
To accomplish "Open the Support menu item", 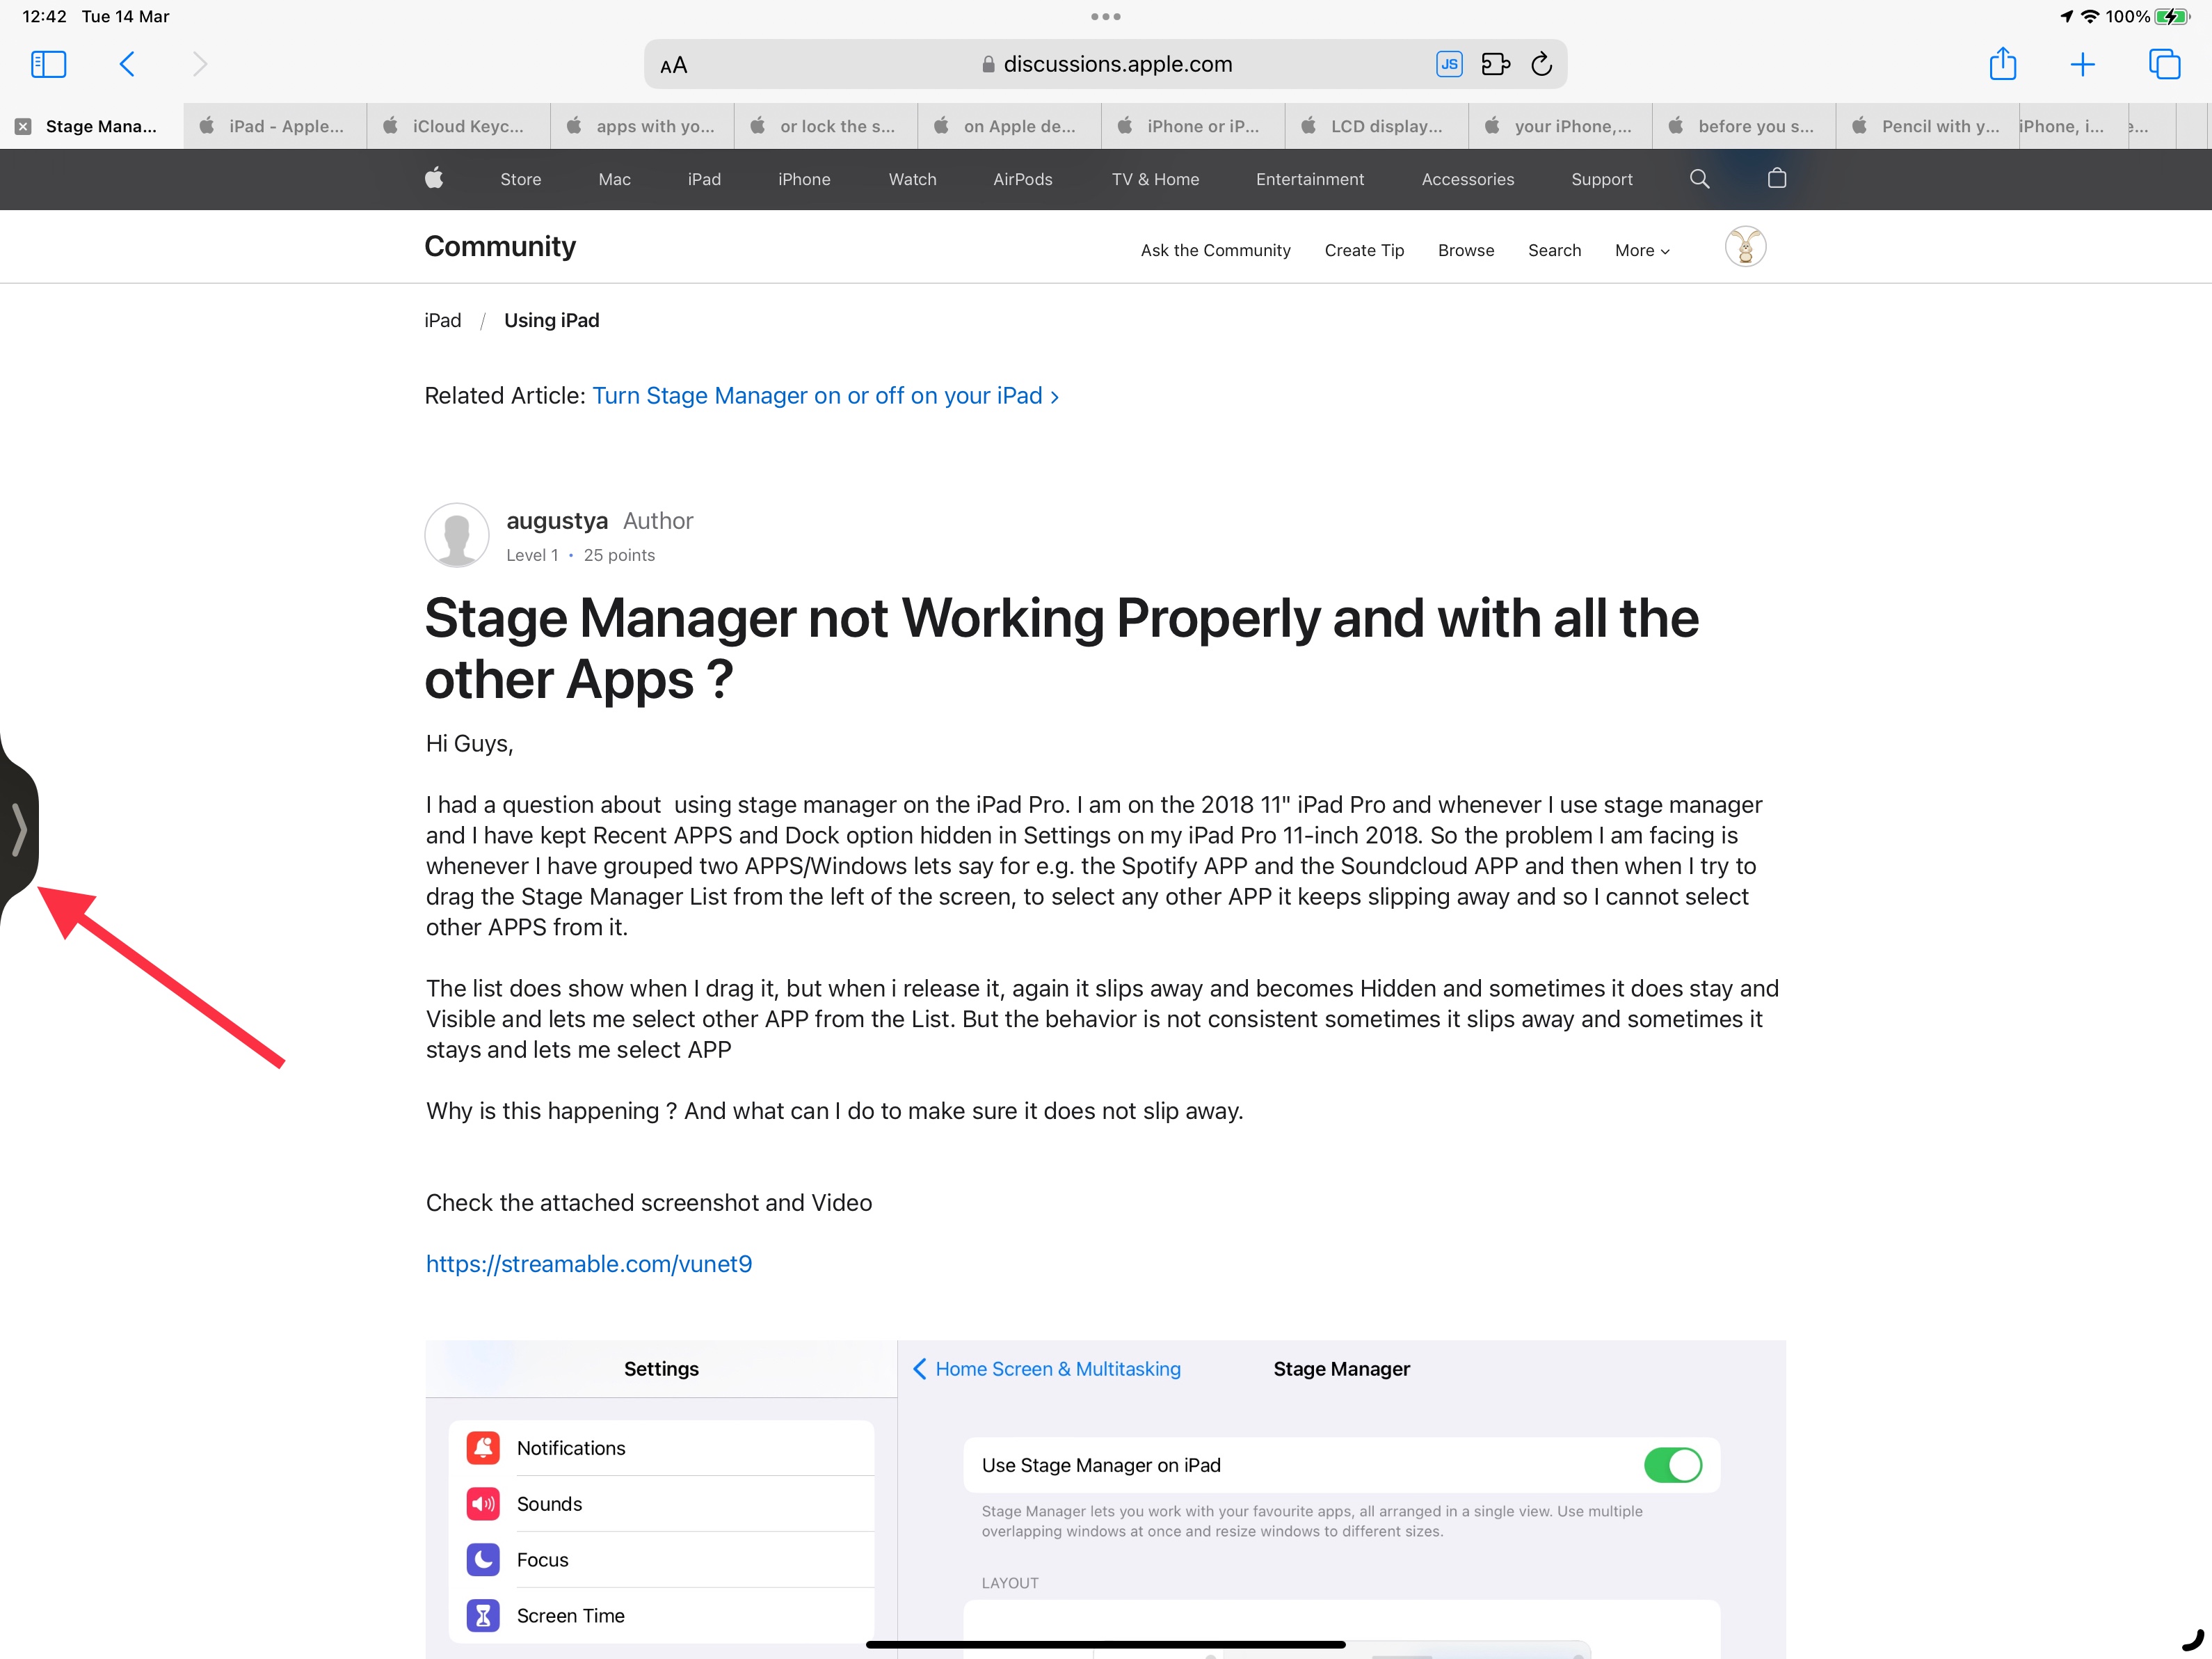I will 1601,179.
